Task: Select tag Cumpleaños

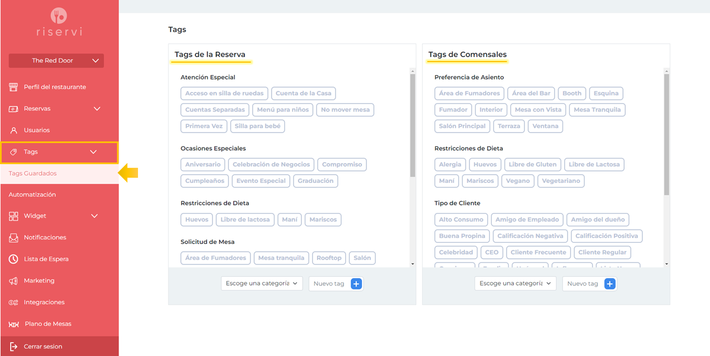Action: point(205,181)
